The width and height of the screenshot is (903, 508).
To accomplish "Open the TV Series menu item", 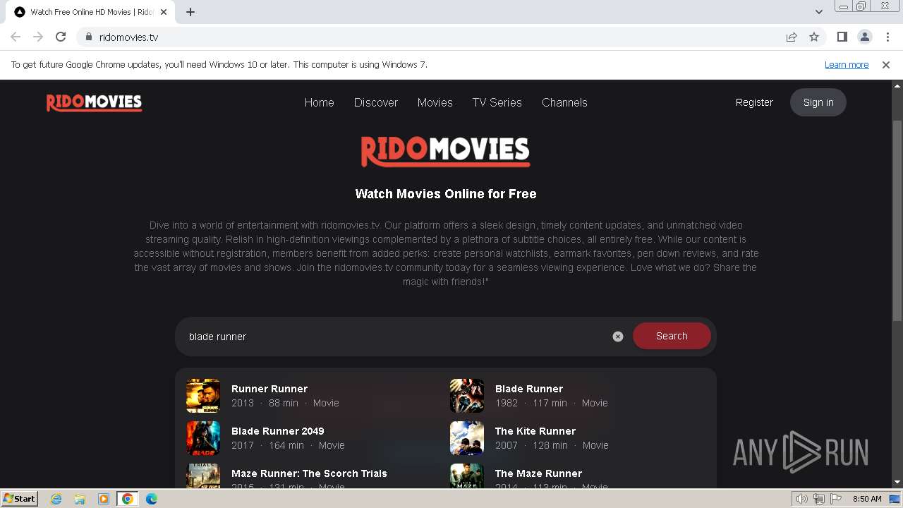I will coord(497,102).
